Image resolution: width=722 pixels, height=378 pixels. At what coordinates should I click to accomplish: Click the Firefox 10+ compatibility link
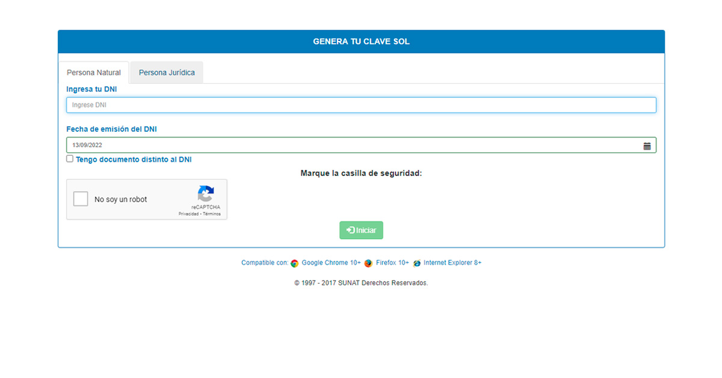coord(392,263)
